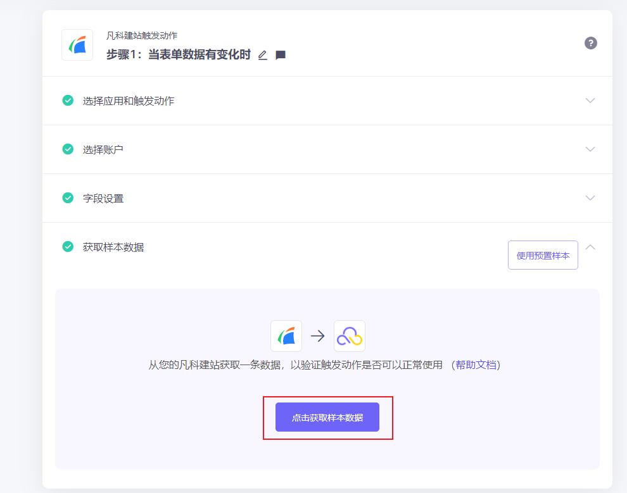The height and width of the screenshot is (493, 627).
Task: Click the 使用预置样本 button
Action: [543, 255]
